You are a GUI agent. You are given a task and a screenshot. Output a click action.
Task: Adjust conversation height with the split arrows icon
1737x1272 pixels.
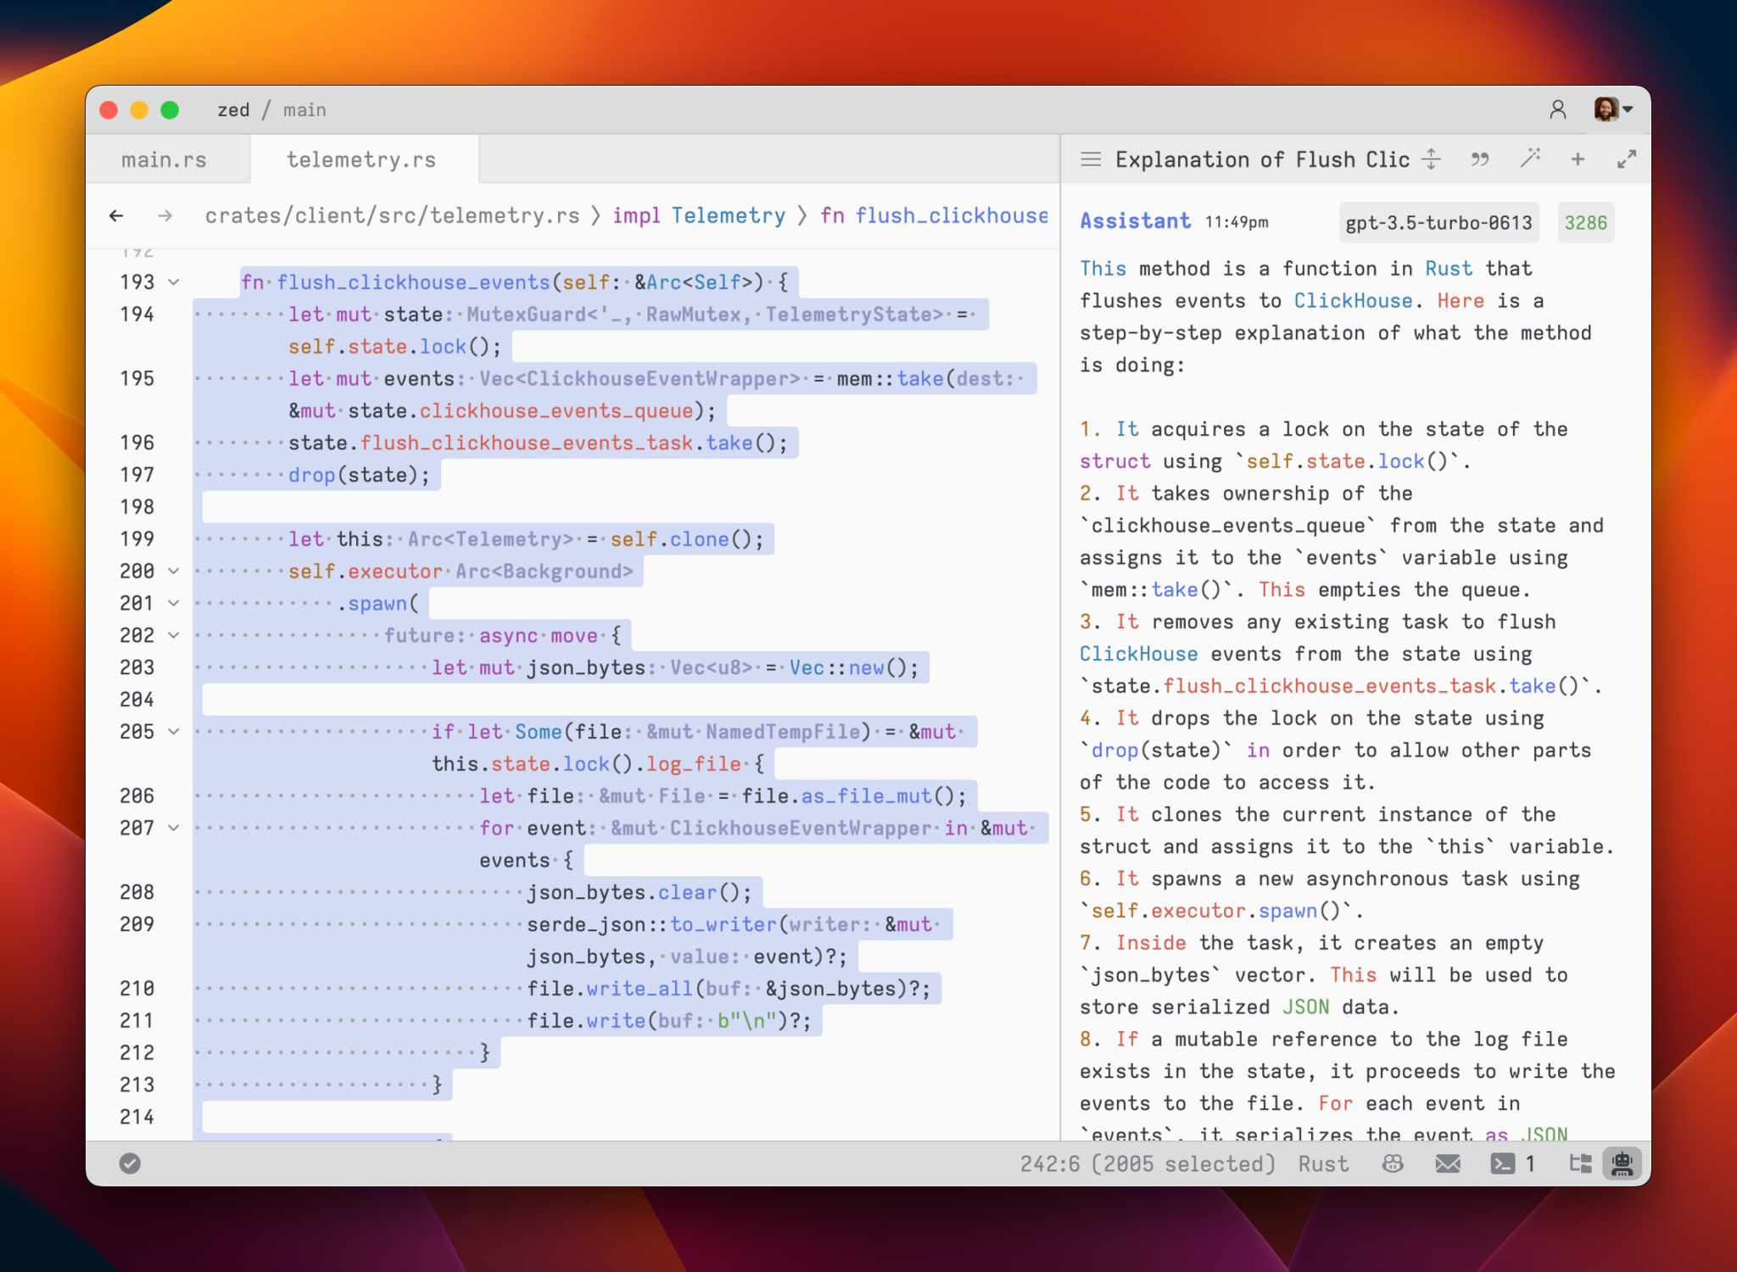pyautogui.click(x=1432, y=159)
